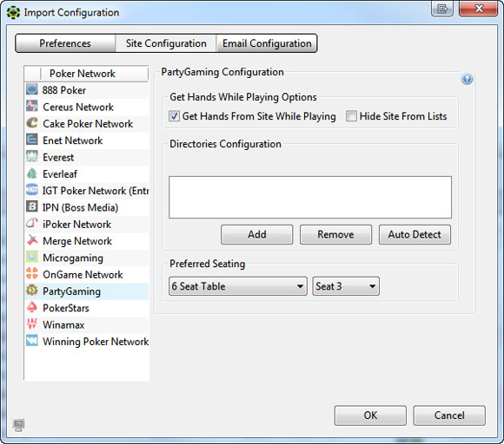Image resolution: width=504 pixels, height=444 pixels.
Task: Click the Cancel button
Action: click(449, 415)
